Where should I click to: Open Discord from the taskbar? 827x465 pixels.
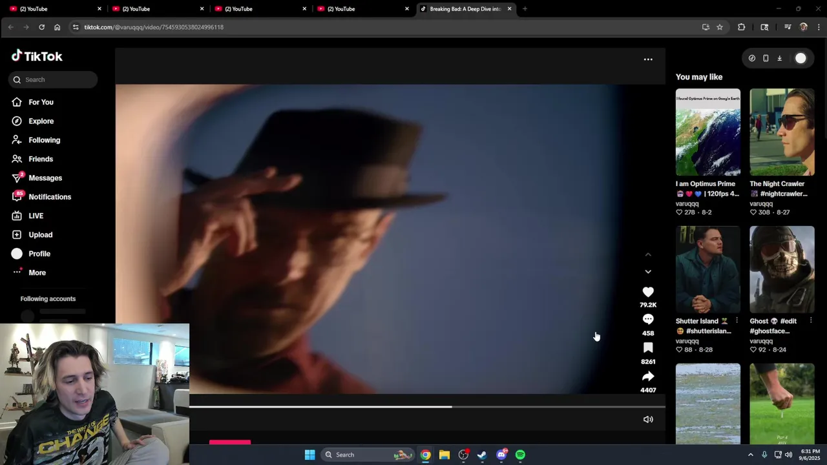(501, 455)
